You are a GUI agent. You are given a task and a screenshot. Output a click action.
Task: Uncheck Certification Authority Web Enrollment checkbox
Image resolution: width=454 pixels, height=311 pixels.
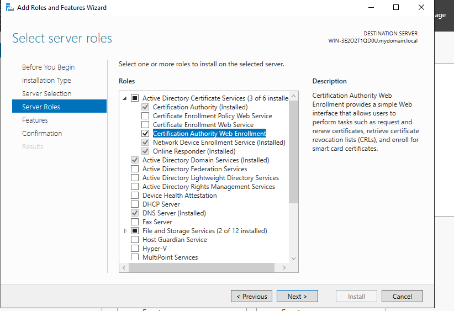145,134
